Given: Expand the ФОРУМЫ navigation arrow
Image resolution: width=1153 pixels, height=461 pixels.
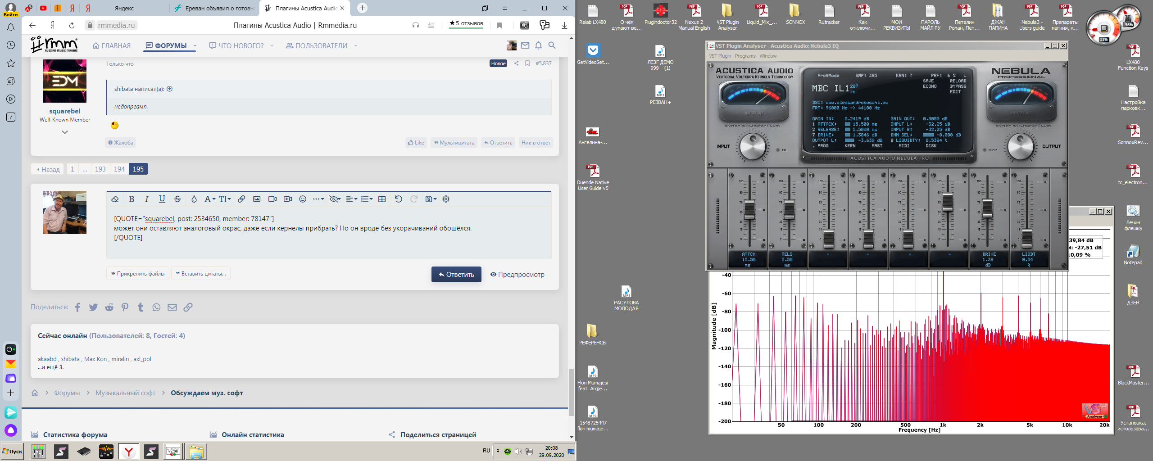Looking at the screenshot, I should 195,45.
